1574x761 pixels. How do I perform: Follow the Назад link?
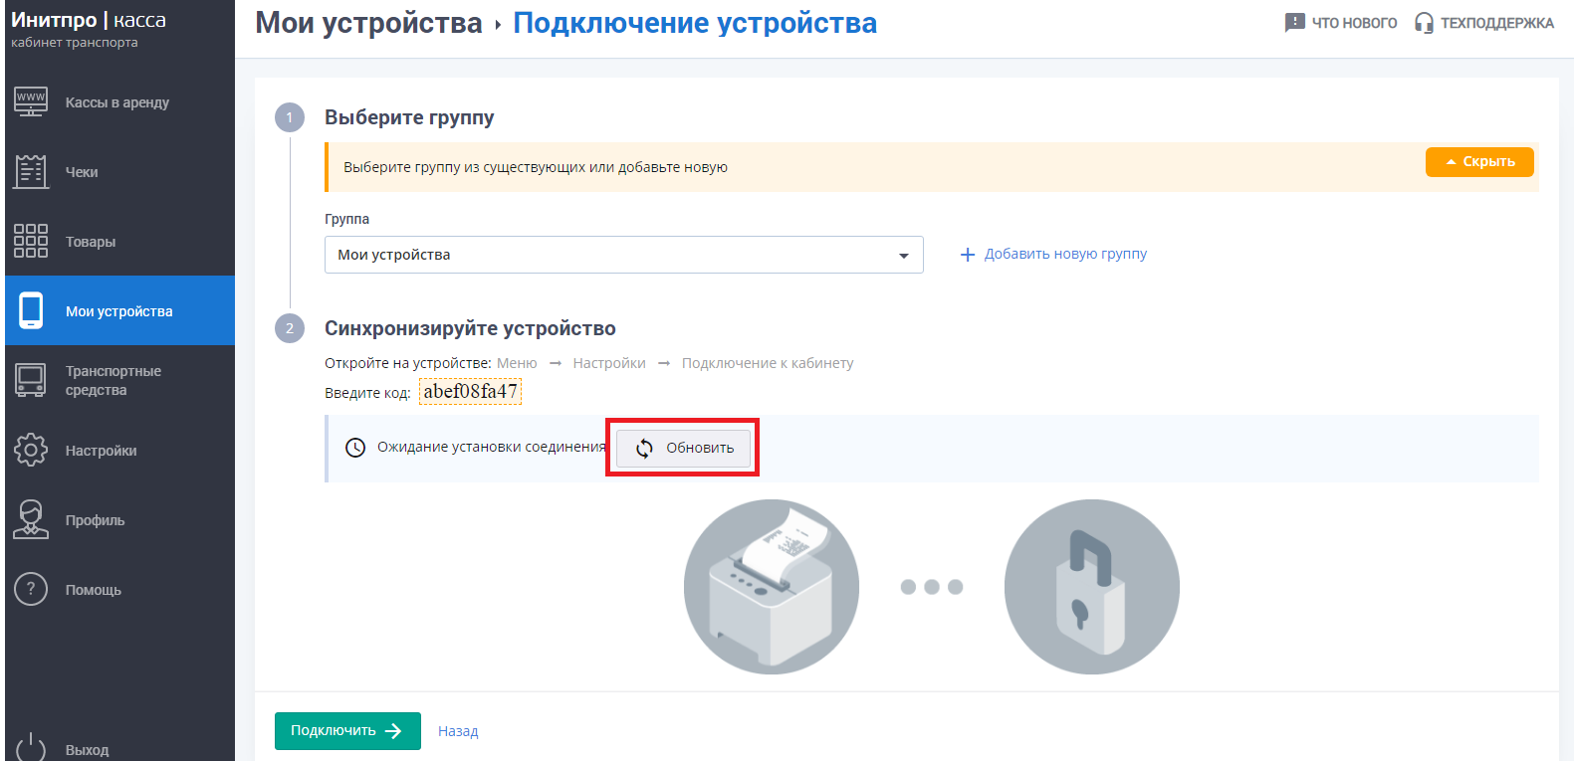tap(458, 731)
